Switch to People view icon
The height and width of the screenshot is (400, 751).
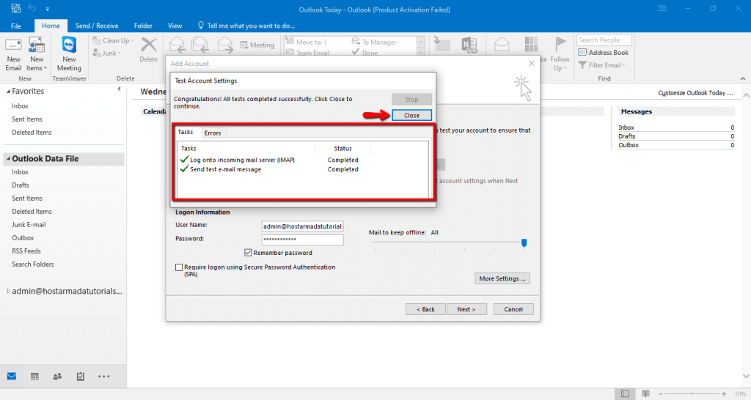point(57,376)
